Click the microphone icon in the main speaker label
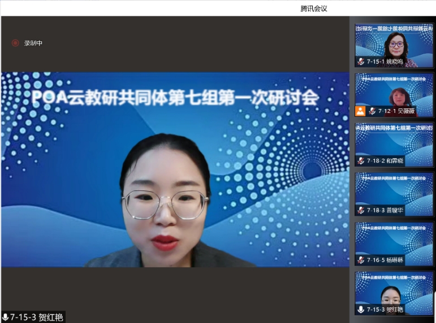The width and height of the screenshot is (436, 323). (5, 317)
